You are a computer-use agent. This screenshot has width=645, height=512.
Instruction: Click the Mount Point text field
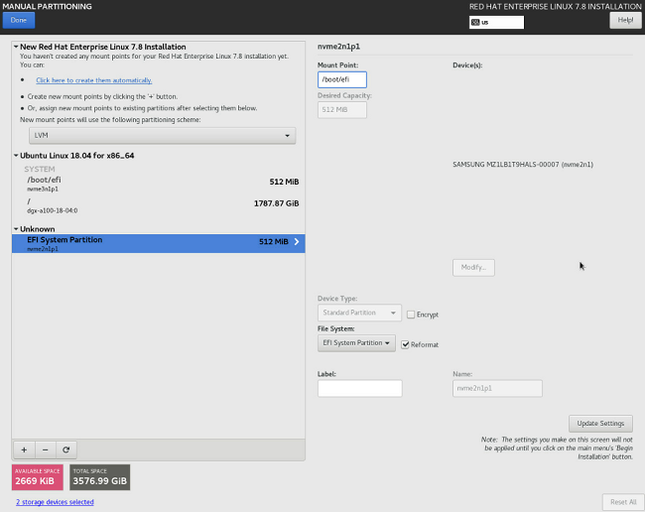pyautogui.click(x=342, y=80)
